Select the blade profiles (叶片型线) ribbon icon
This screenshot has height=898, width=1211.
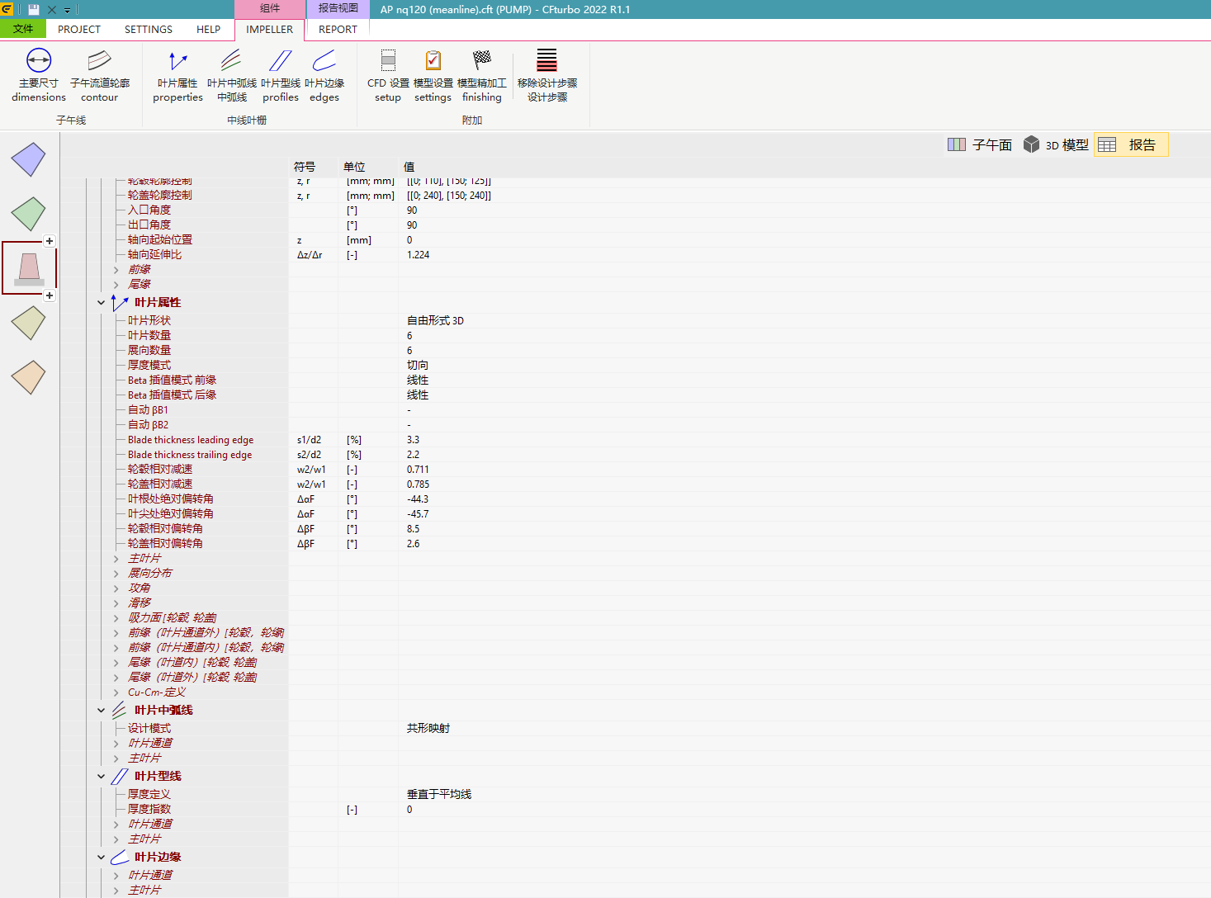pos(281,74)
